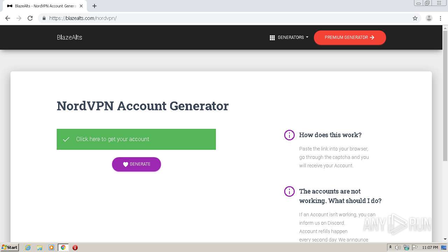Screen dimensions: 448x252
Task: Select the BlazeAlts NordVPN Account Generator tab
Action: (x=45, y=6)
